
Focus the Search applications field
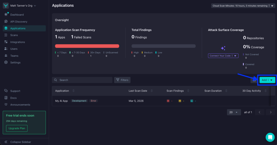82,80
